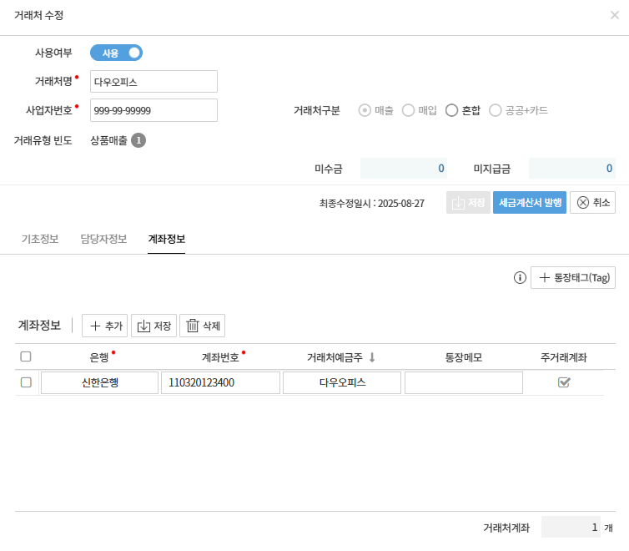The width and height of the screenshot is (629, 551).
Task: Close the 거래처 수정 dialog
Action: click(615, 15)
